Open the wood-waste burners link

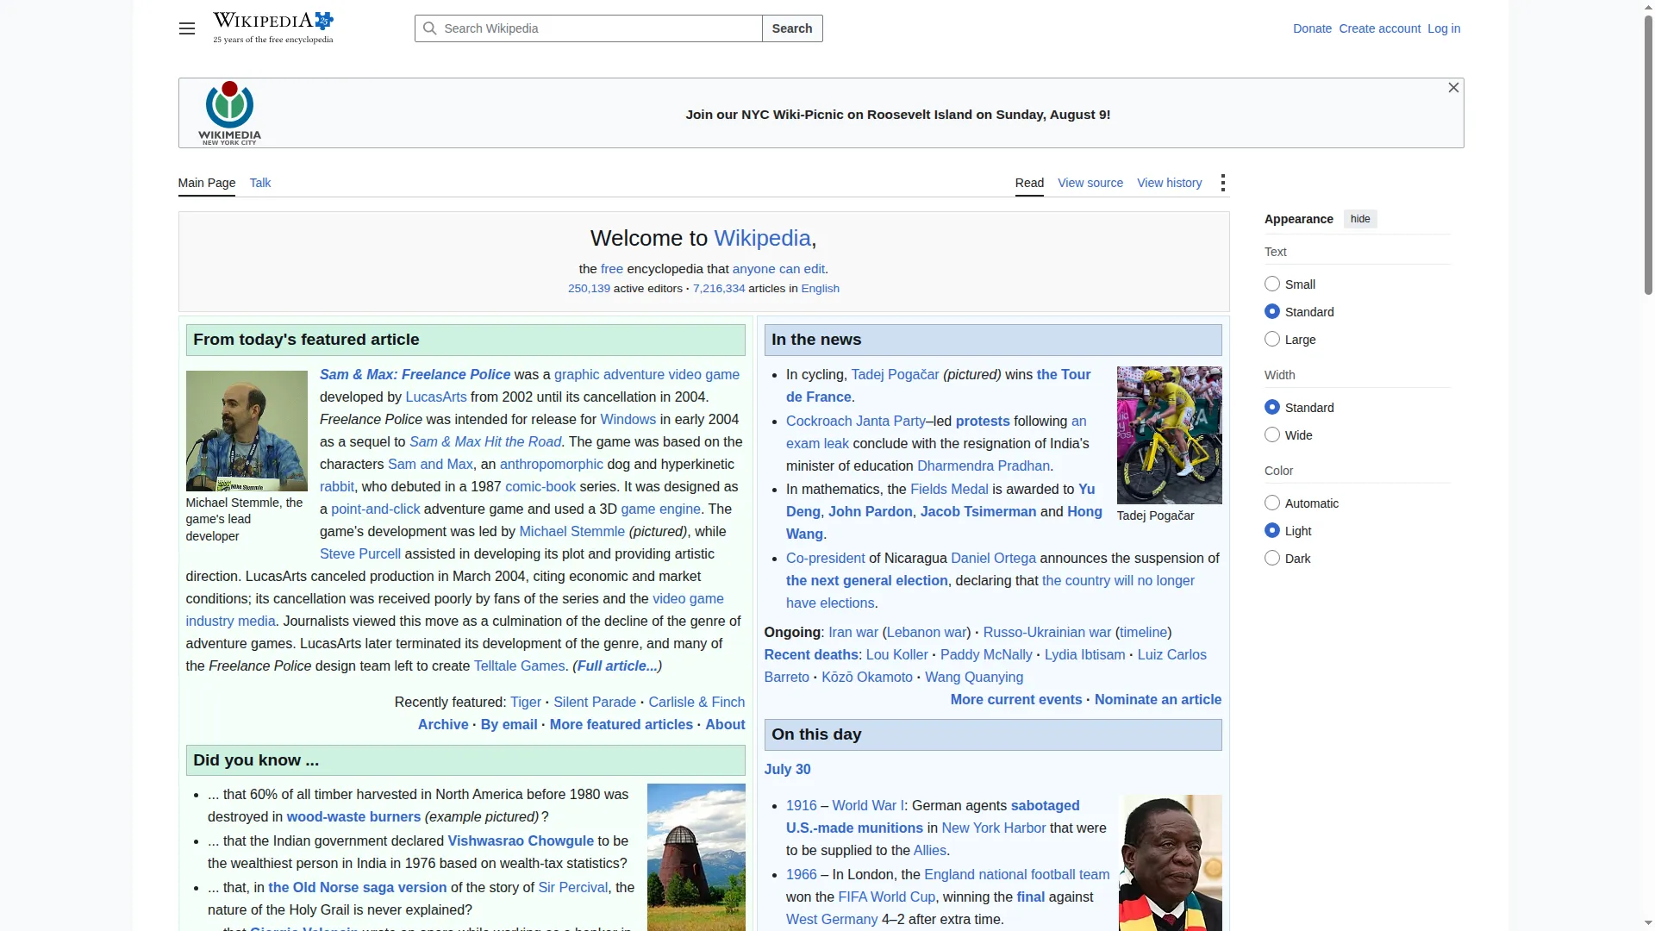(353, 816)
